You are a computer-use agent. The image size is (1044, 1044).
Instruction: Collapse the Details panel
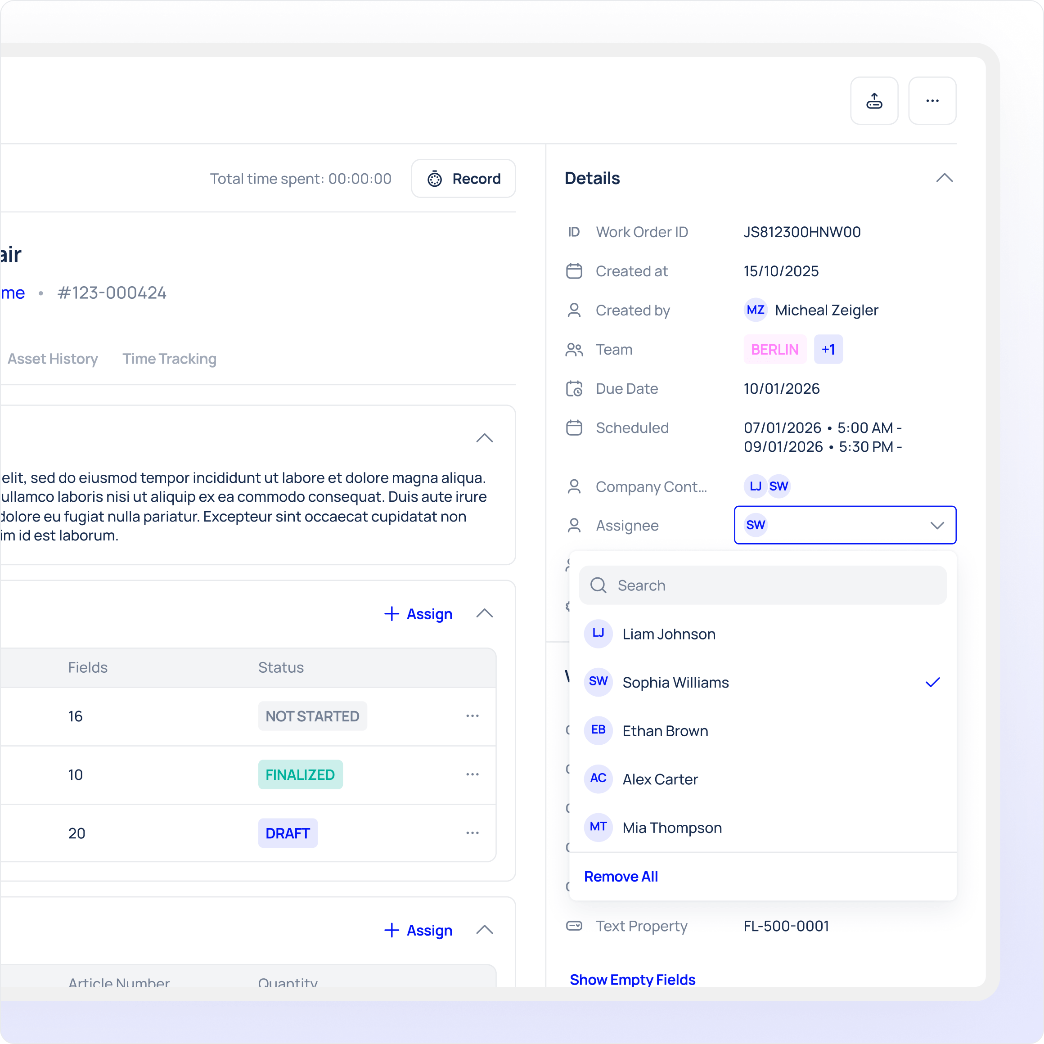point(944,178)
